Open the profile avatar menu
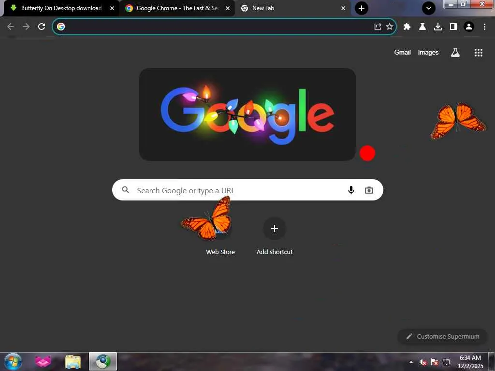Screen dimensions: 495x371 pos(469,27)
